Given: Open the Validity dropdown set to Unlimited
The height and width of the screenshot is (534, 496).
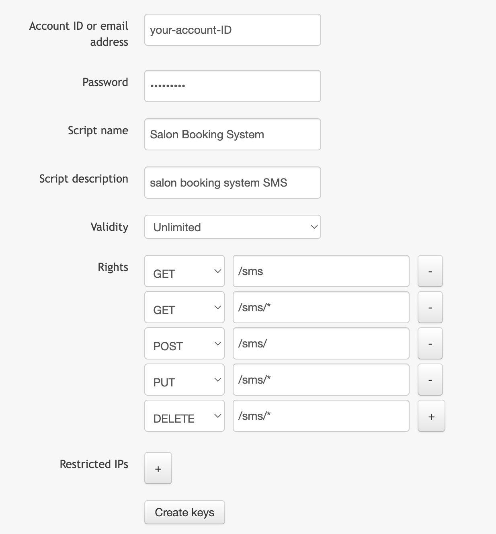Looking at the screenshot, I should (233, 227).
